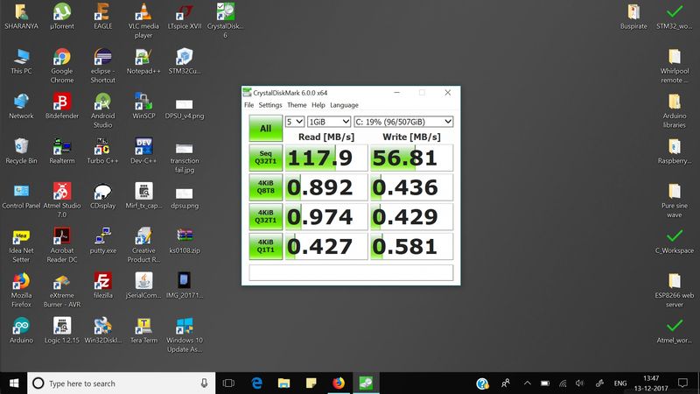The image size is (700, 394).
Task: Select the µTorrent desktop icon
Action: click(x=62, y=17)
